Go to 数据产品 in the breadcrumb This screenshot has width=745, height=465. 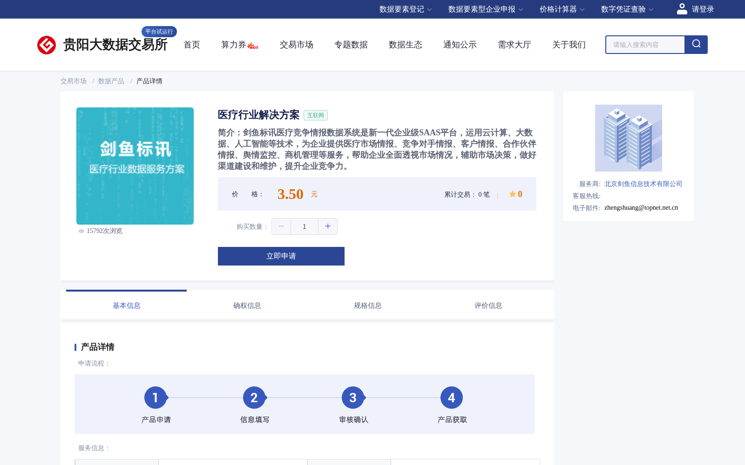tap(111, 81)
